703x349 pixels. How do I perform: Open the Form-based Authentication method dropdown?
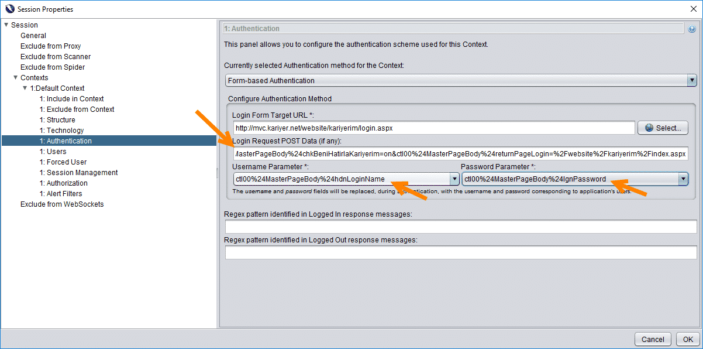(x=692, y=81)
